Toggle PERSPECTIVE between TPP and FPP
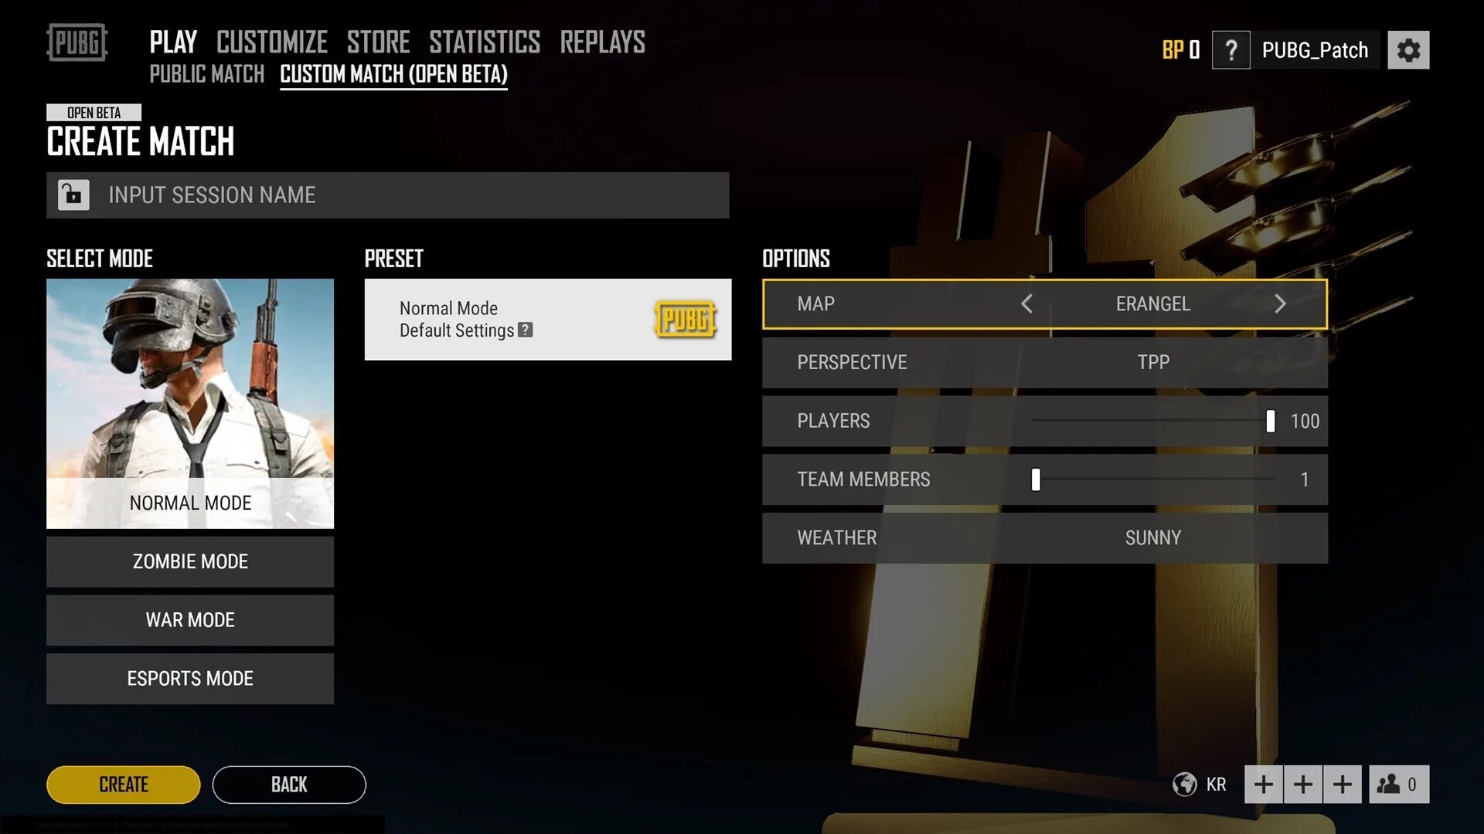Viewport: 1484px width, 834px height. [1152, 361]
